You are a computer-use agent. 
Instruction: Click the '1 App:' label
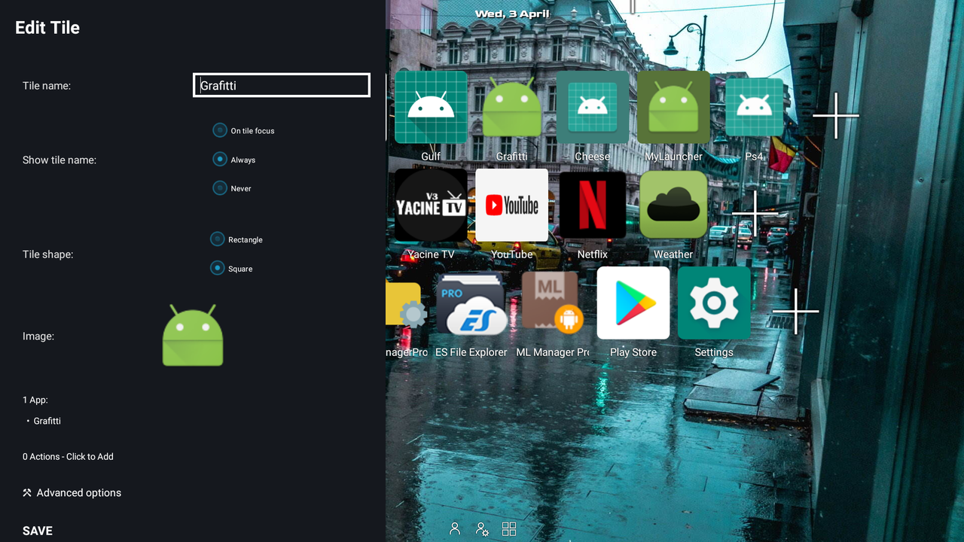(x=35, y=400)
